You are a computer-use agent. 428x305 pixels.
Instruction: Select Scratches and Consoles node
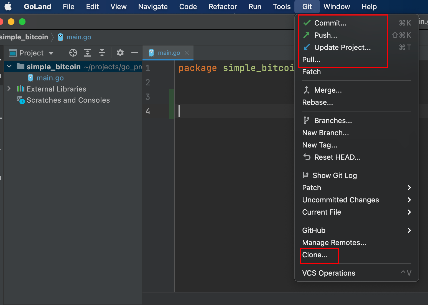(x=68, y=100)
